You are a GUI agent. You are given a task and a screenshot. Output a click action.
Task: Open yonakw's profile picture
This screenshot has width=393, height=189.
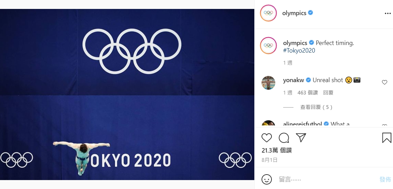point(268,83)
